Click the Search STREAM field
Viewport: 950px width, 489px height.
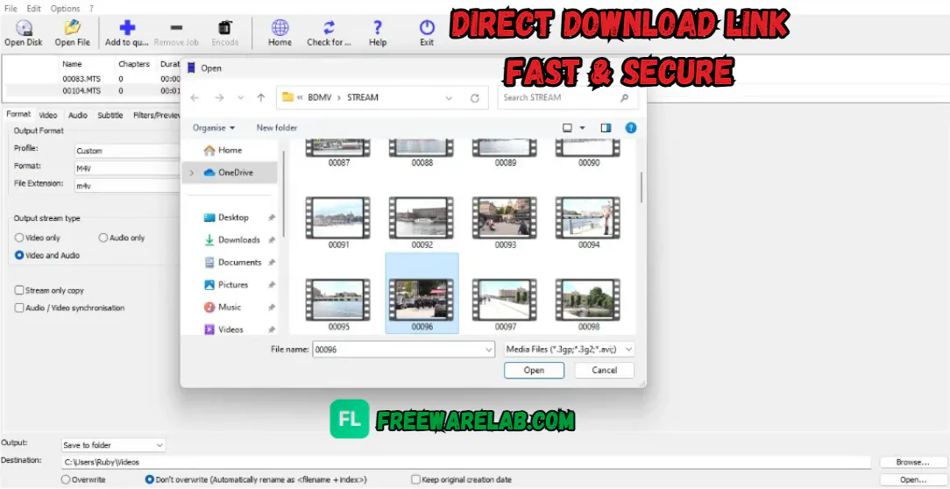point(568,97)
